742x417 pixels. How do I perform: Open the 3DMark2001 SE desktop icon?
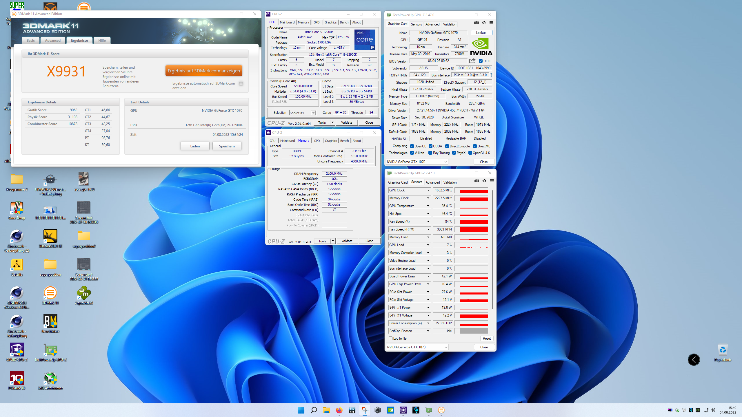pyautogui.click(x=50, y=239)
